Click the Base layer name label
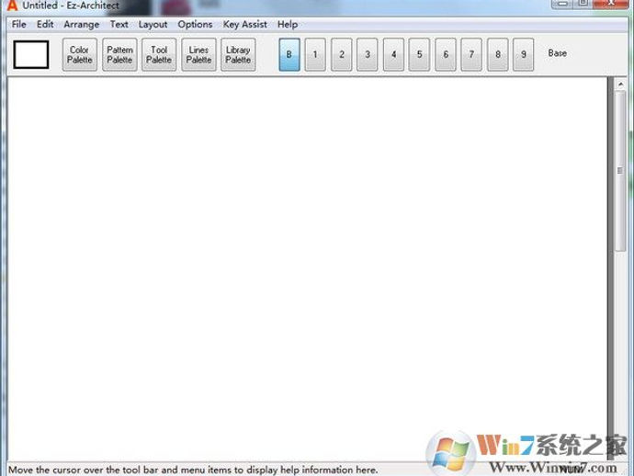634x476 pixels. [x=557, y=53]
